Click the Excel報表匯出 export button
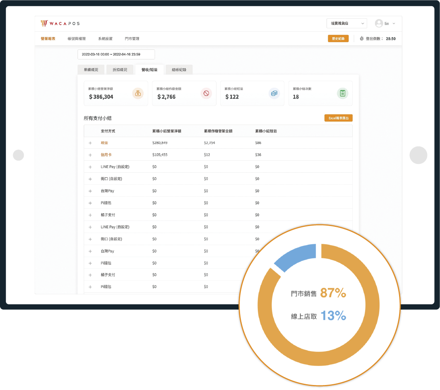Viewport: 440px width, 390px height. point(338,118)
